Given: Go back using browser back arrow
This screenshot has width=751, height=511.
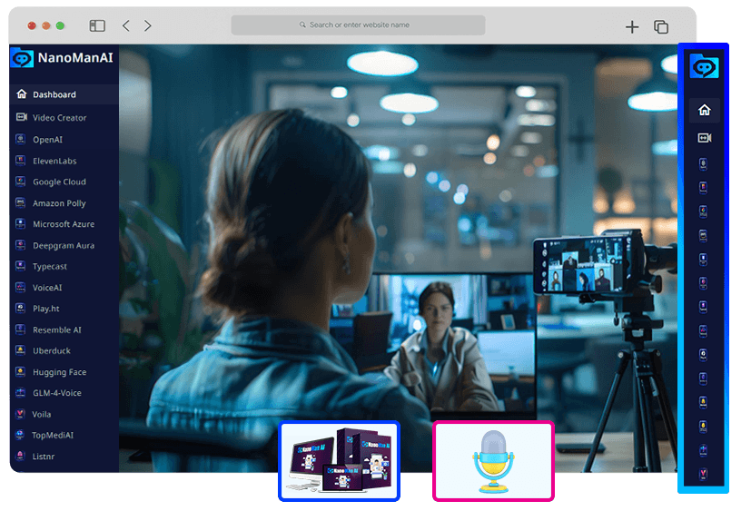Looking at the screenshot, I should (x=126, y=26).
